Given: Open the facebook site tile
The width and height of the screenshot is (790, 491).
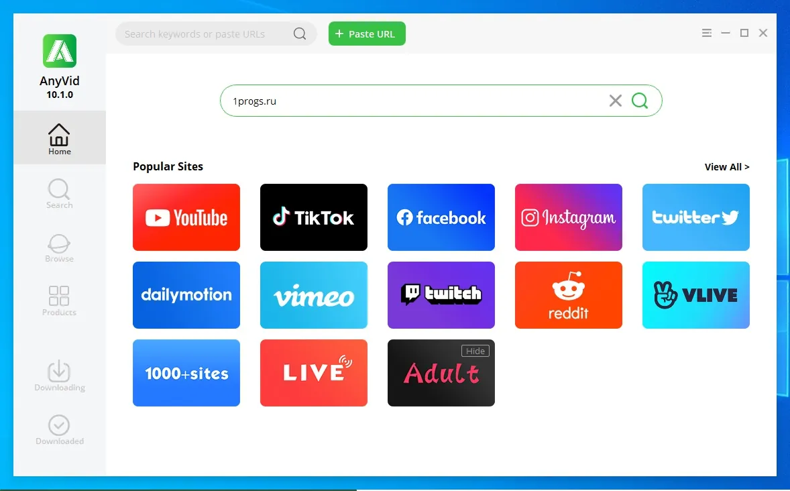Looking at the screenshot, I should point(441,217).
